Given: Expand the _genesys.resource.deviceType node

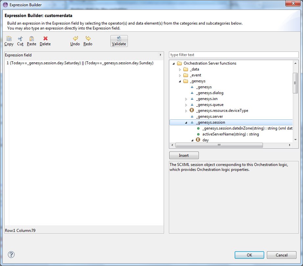Looking at the screenshot, I should [186, 111].
